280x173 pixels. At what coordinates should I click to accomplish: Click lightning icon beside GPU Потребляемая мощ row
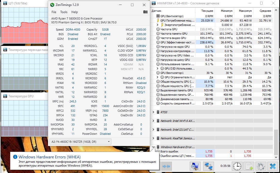[x=158, y=21]
